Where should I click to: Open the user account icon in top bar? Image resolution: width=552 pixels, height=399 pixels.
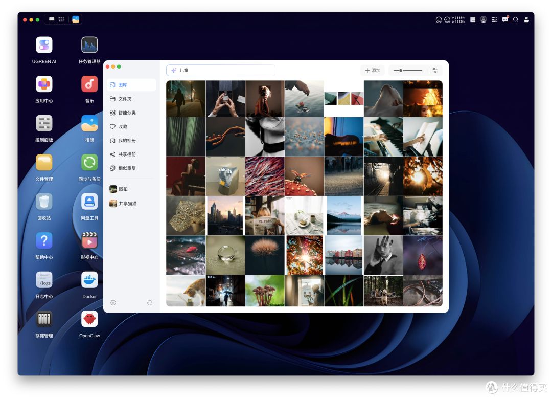[526, 20]
